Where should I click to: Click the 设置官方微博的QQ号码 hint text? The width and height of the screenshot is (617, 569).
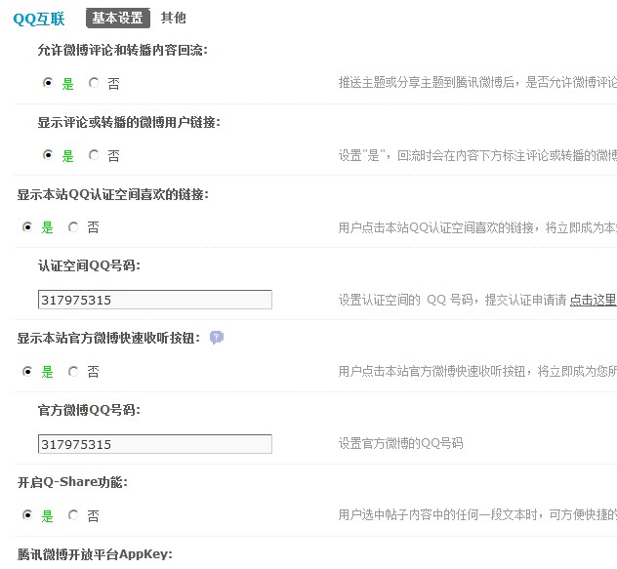[400, 443]
